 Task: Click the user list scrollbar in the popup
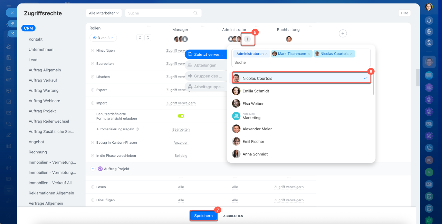tap(373, 84)
